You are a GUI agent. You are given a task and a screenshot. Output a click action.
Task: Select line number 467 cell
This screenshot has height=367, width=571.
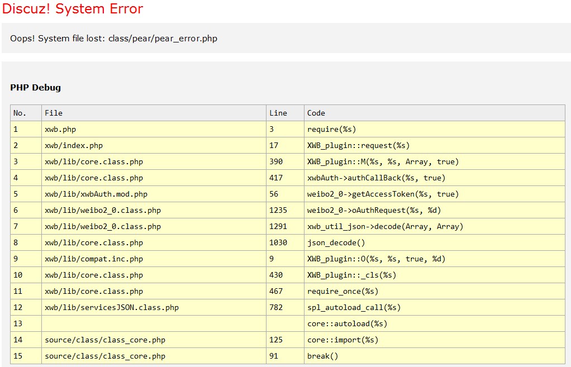click(285, 291)
